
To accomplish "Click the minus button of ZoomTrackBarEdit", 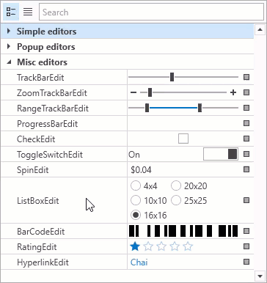I will 133,92.
